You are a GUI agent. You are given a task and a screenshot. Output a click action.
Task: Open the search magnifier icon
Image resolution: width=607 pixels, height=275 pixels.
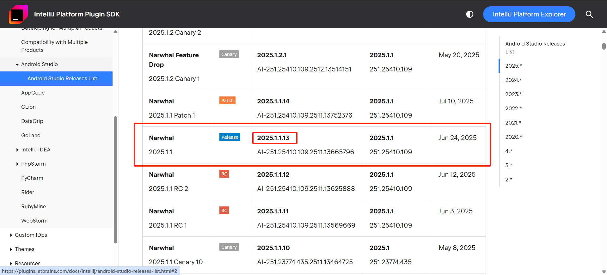(589, 14)
